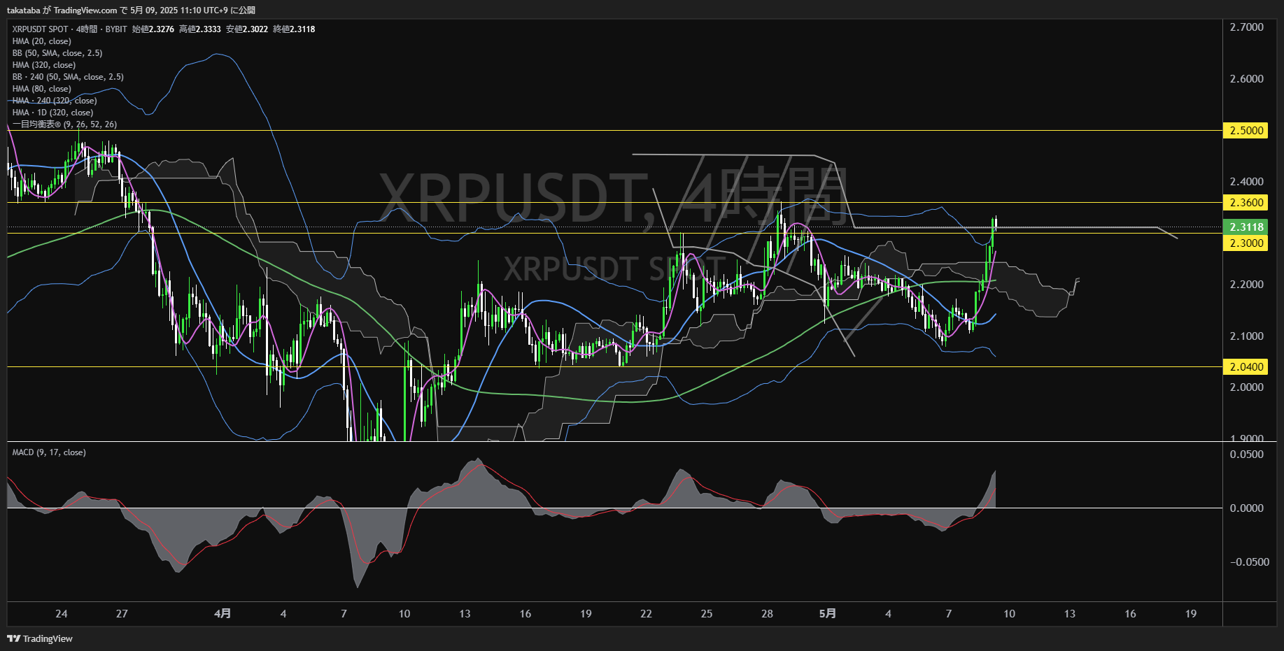Select the HMA (20, close) indicator legend
The image size is (1284, 651).
[x=41, y=41]
